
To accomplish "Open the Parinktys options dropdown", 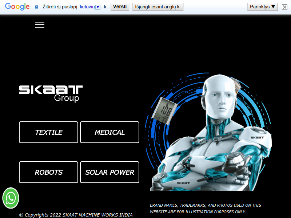I will [x=262, y=7].
